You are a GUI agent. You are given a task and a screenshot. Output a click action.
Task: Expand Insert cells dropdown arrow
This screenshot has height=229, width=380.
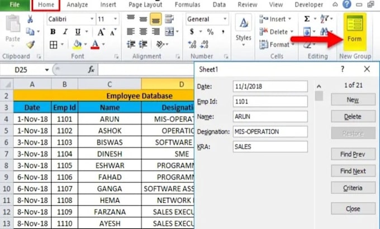point(289,19)
